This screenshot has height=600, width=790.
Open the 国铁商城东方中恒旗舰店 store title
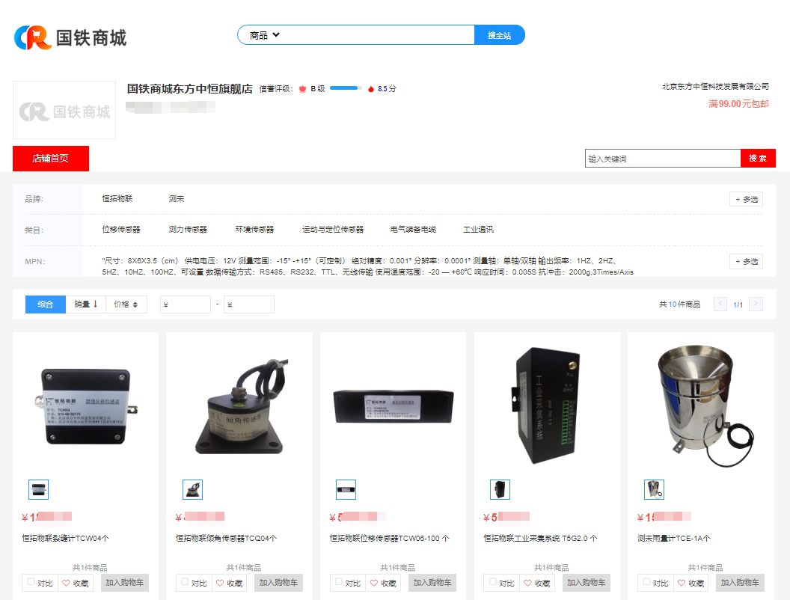point(189,89)
